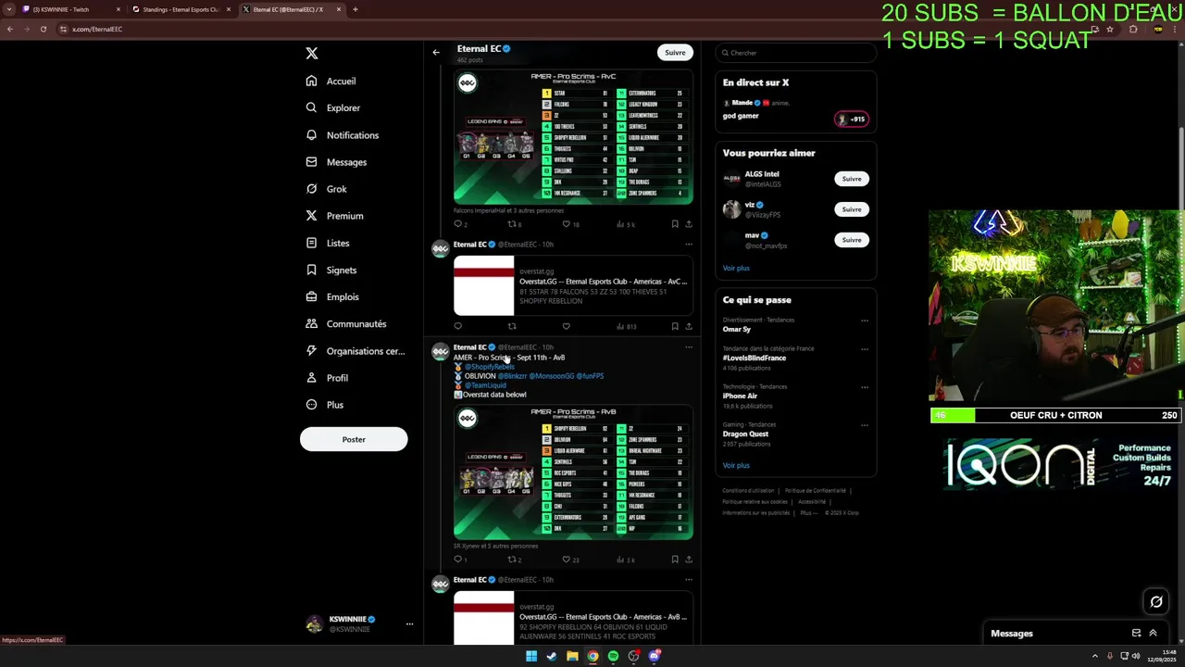Go back using the profile header arrow
Screen dimensions: 1185x667
(x=436, y=53)
